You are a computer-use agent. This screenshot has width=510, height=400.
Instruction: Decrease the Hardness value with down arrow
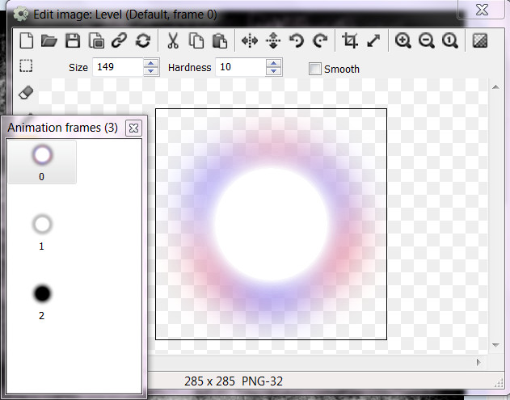coord(274,72)
